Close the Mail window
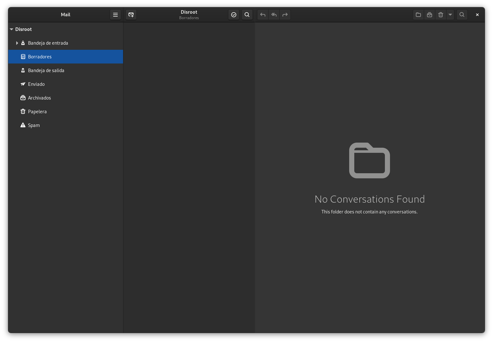 tap(477, 15)
